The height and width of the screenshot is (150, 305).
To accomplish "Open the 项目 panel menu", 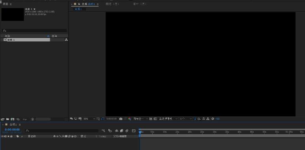I will click(x=11, y=4).
